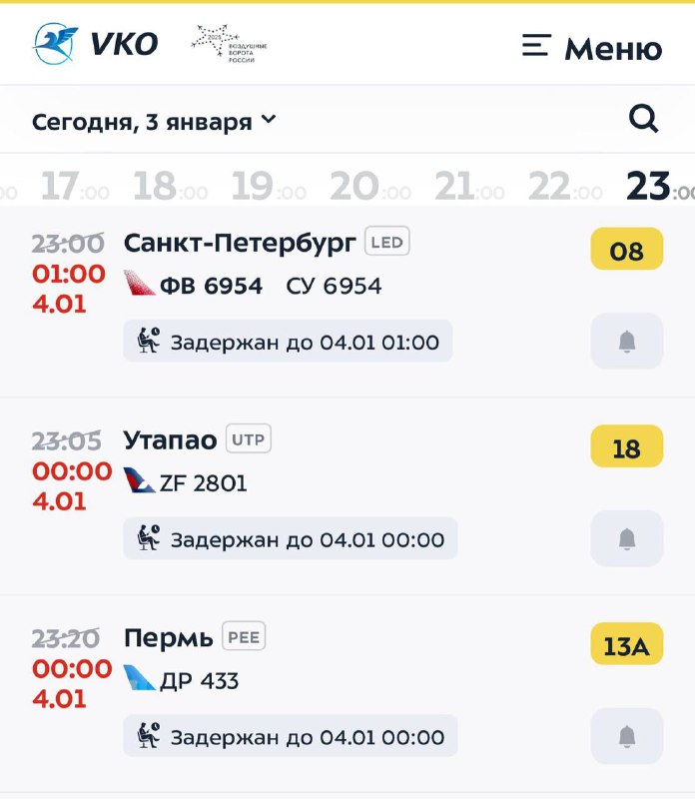
Task: Enable notifications for the Санкт-Петербург flight
Action: click(x=627, y=343)
